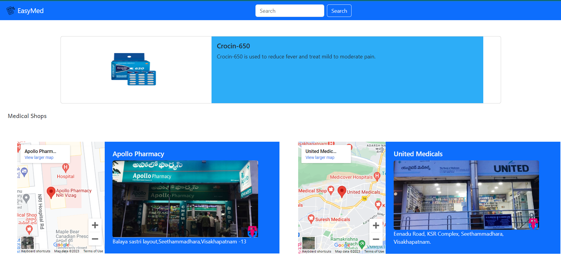Switch Apollo map to satellite view thumbnail
The image size is (561, 268).
[28, 243]
